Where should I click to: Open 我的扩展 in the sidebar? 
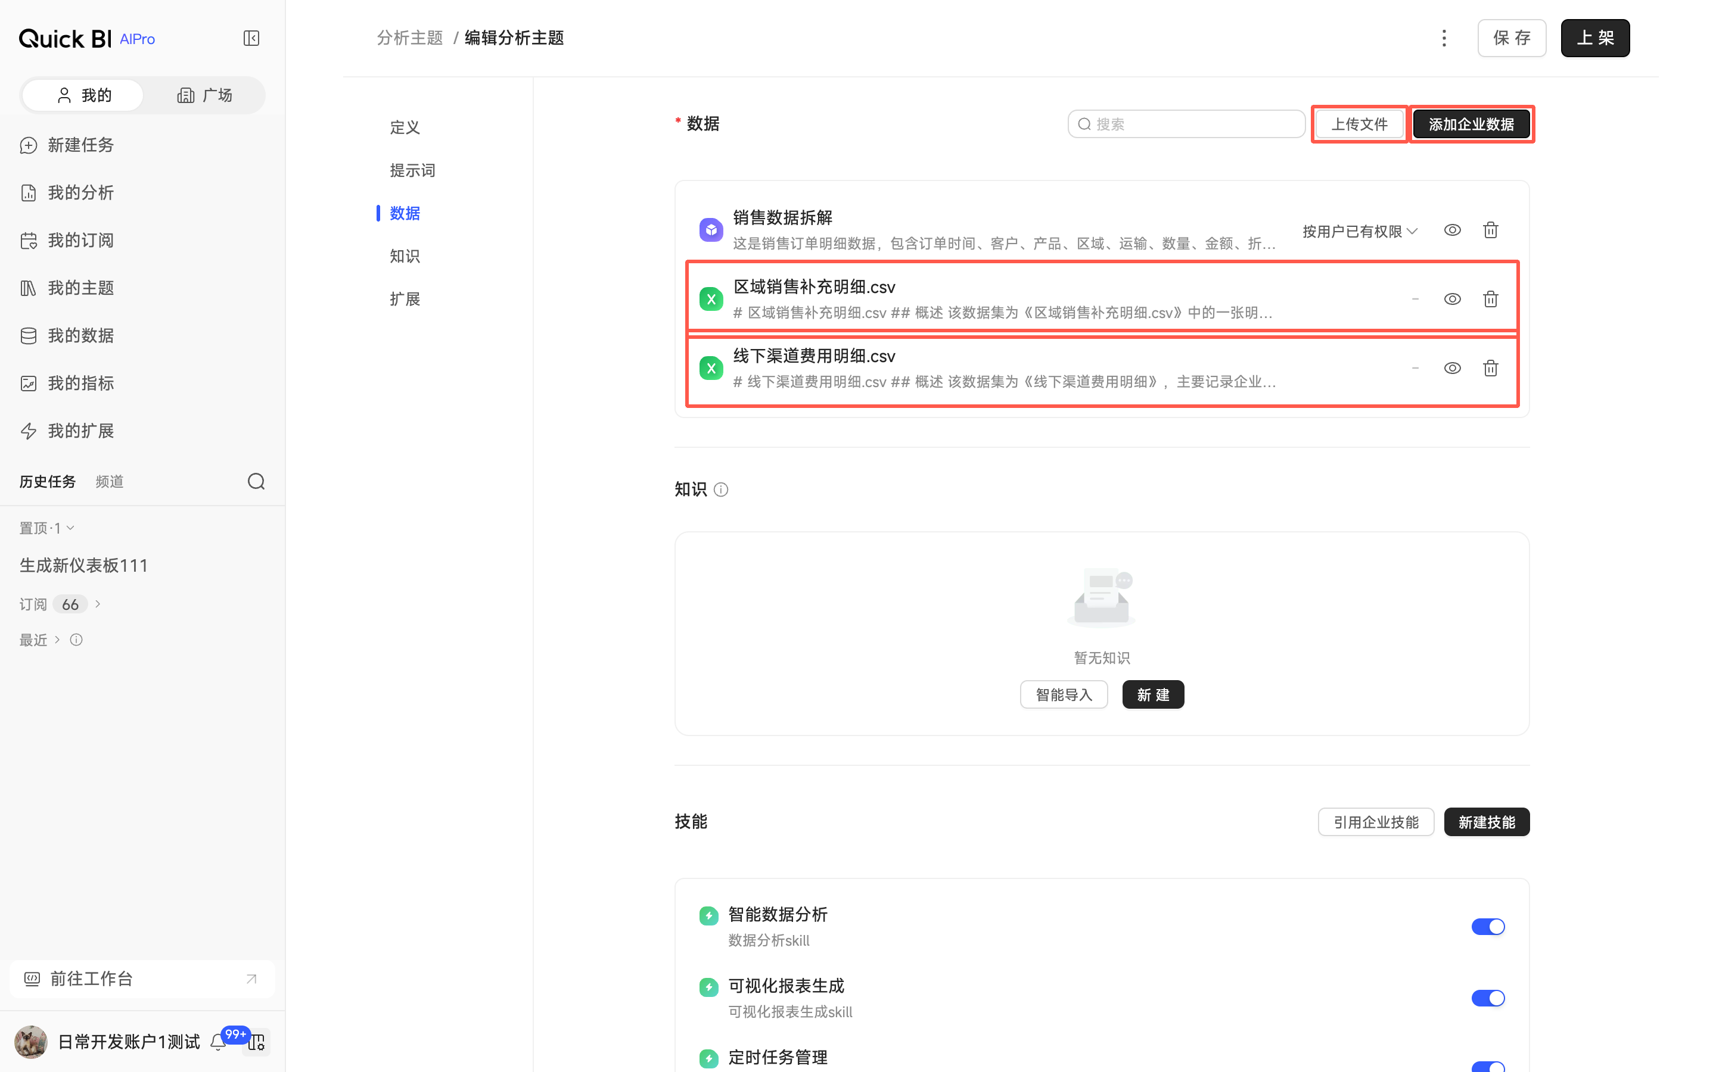tap(67, 431)
